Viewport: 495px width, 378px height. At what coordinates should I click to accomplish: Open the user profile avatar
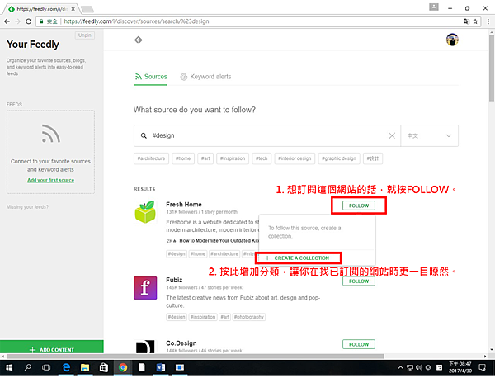click(x=452, y=40)
